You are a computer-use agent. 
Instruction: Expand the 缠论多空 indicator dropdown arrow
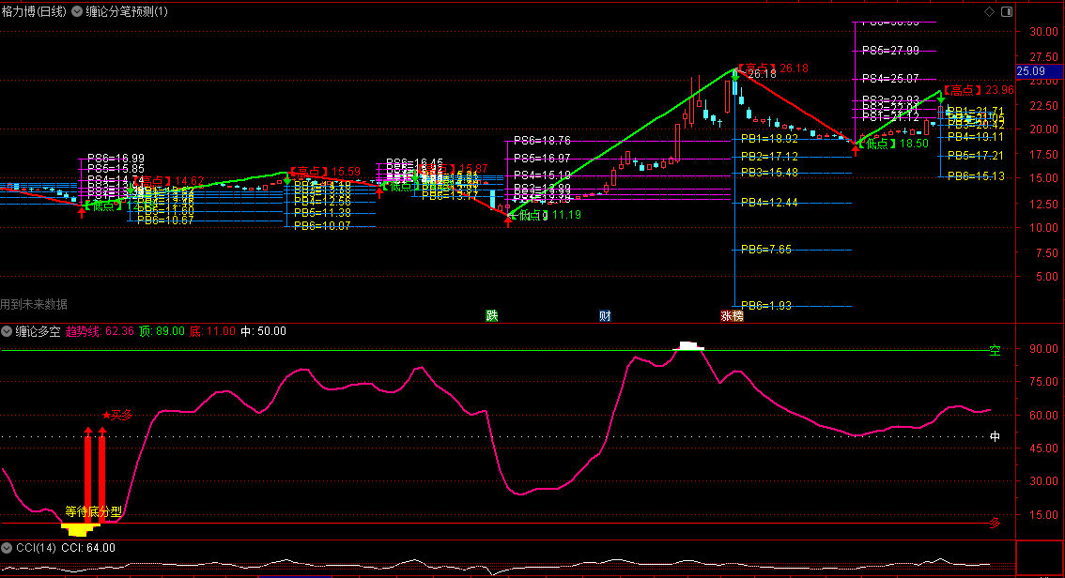coord(7,331)
